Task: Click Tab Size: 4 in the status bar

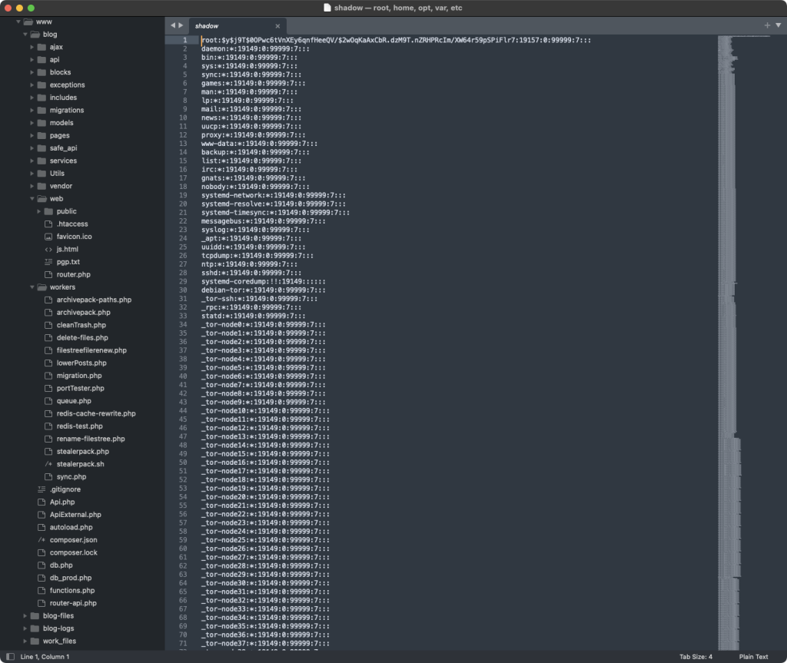Action: coord(696,657)
